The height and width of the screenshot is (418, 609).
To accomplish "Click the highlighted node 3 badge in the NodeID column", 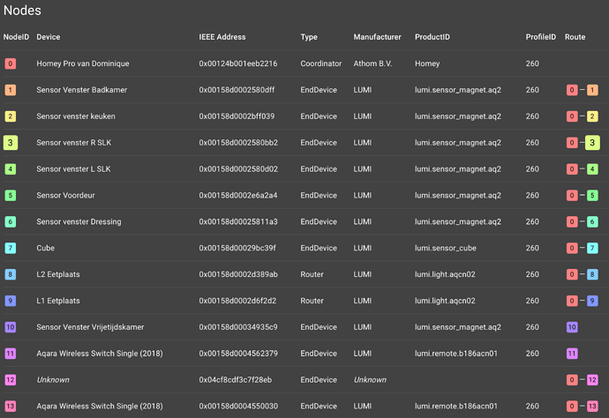I will pyautogui.click(x=11, y=143).
